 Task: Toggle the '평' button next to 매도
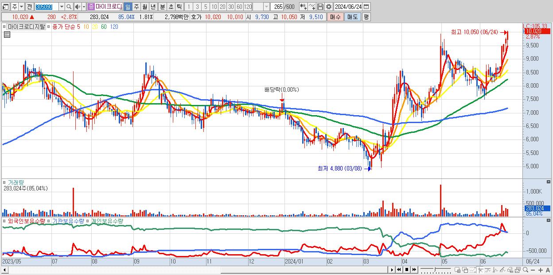click(x=366, y=17)
